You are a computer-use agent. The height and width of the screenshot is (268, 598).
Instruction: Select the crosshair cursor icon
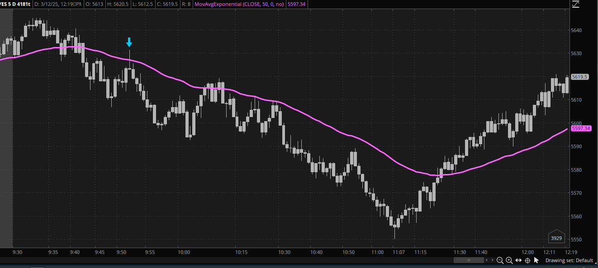click(527, 260)
